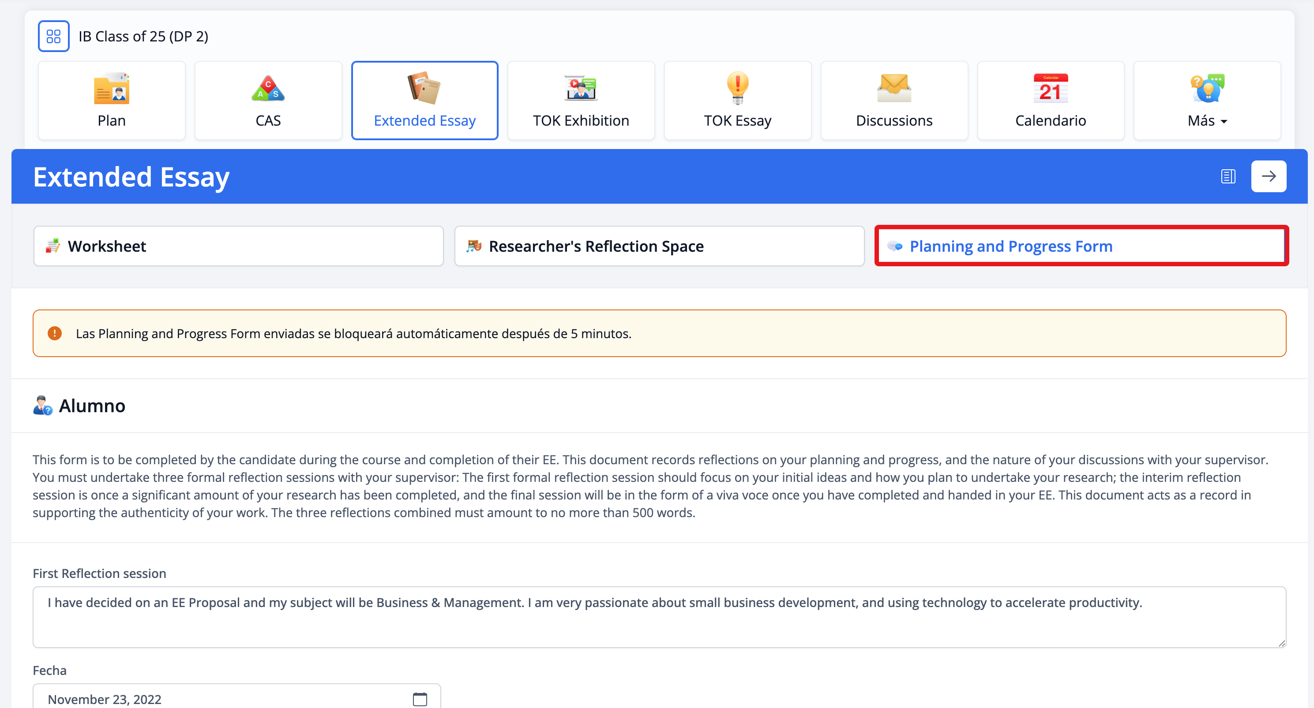Open the CAS triangle icon tile
This screenshot has height=708, width=1314.
pyautogui.click(x=268, y=89)
